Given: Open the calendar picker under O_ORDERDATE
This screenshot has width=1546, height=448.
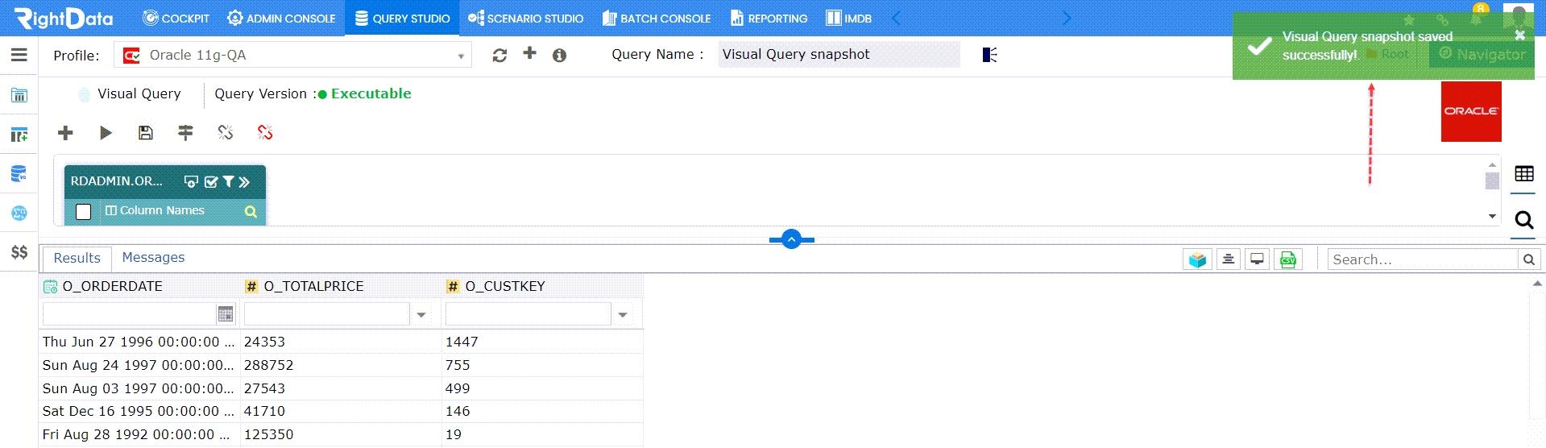Looking at the screenshot, I should tap(226, 313).
